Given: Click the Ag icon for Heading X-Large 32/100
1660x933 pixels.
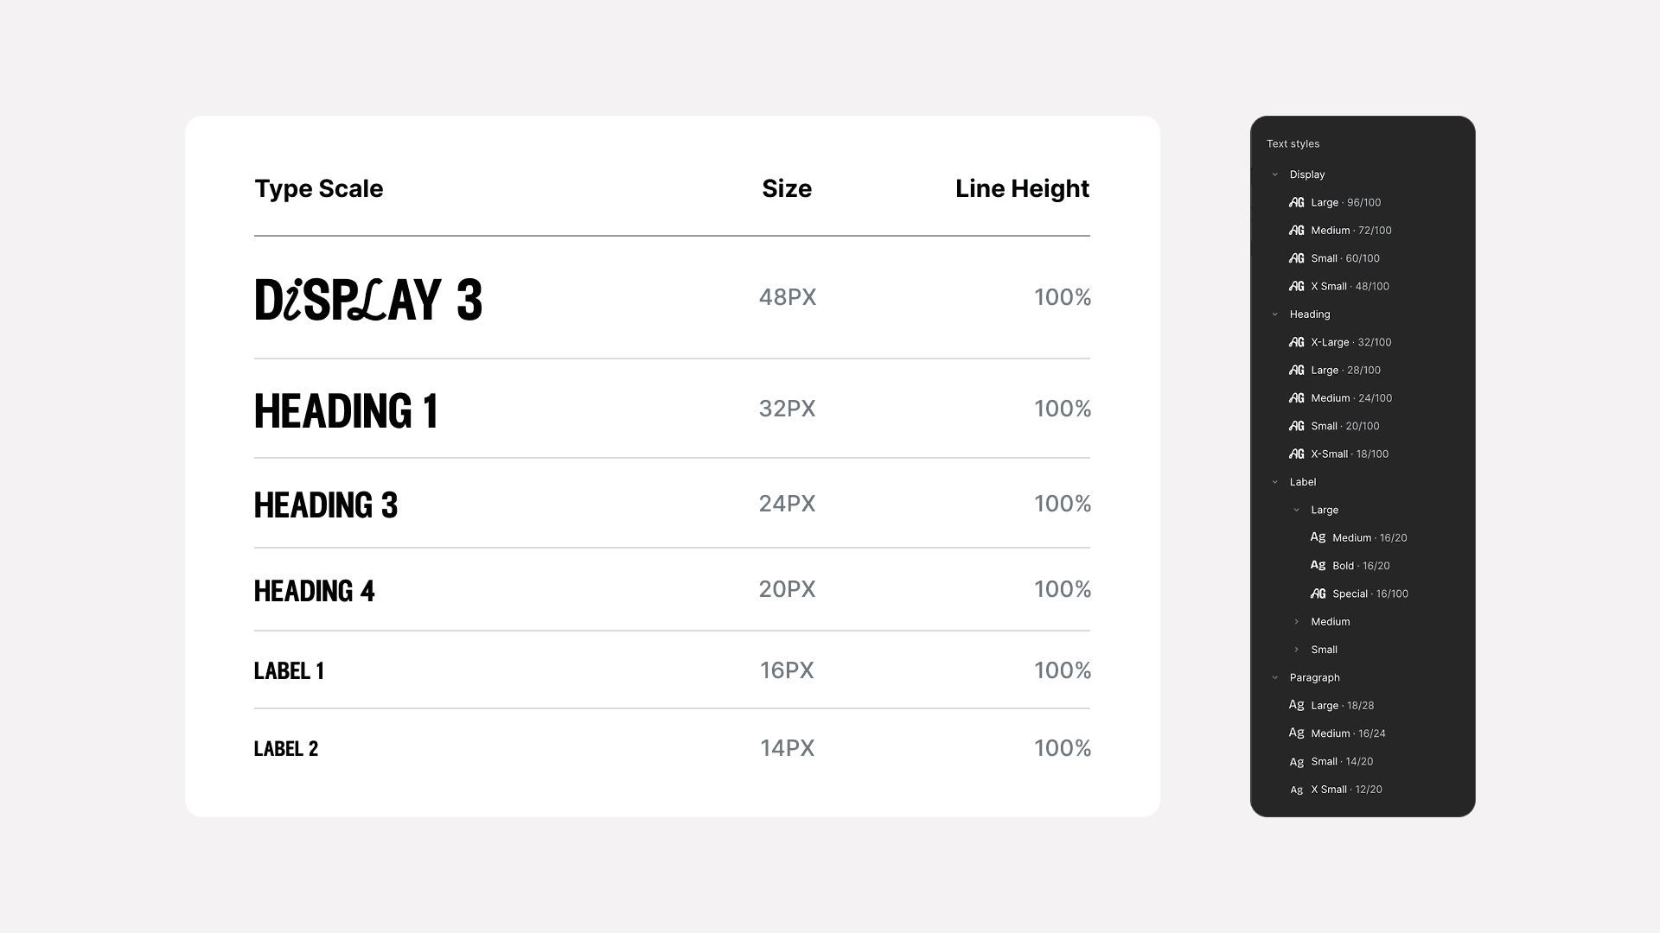Looking at the screenshot, I should 1296,342.
